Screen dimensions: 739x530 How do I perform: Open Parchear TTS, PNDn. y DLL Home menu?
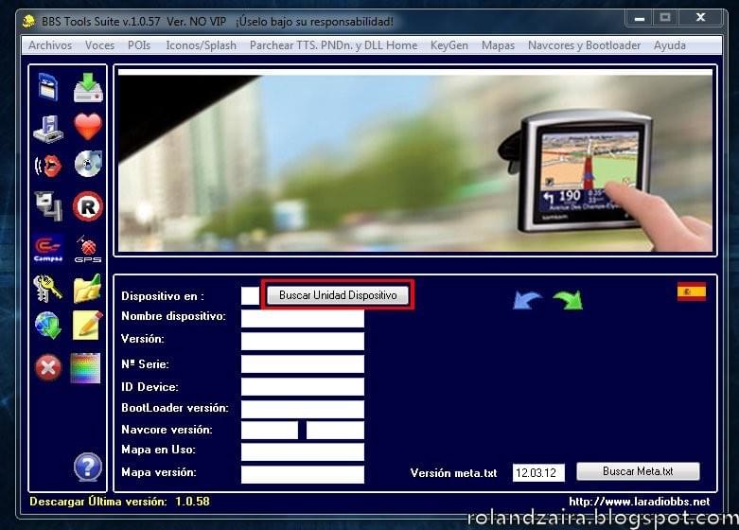[333, 45]
